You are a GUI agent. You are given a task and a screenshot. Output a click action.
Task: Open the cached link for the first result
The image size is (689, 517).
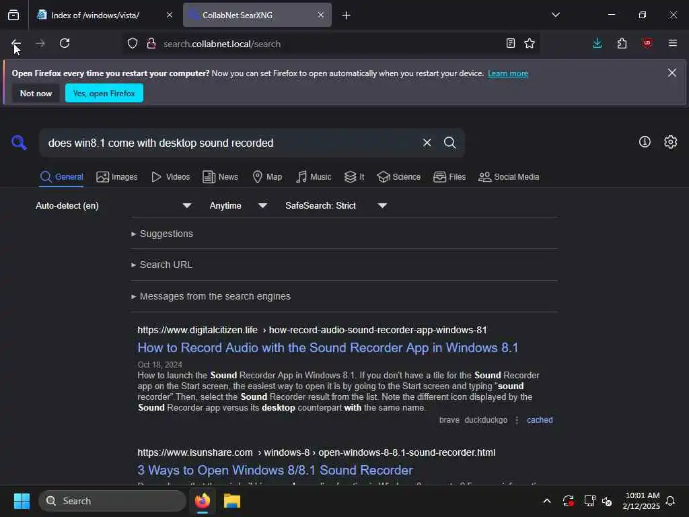click(540, 420)
